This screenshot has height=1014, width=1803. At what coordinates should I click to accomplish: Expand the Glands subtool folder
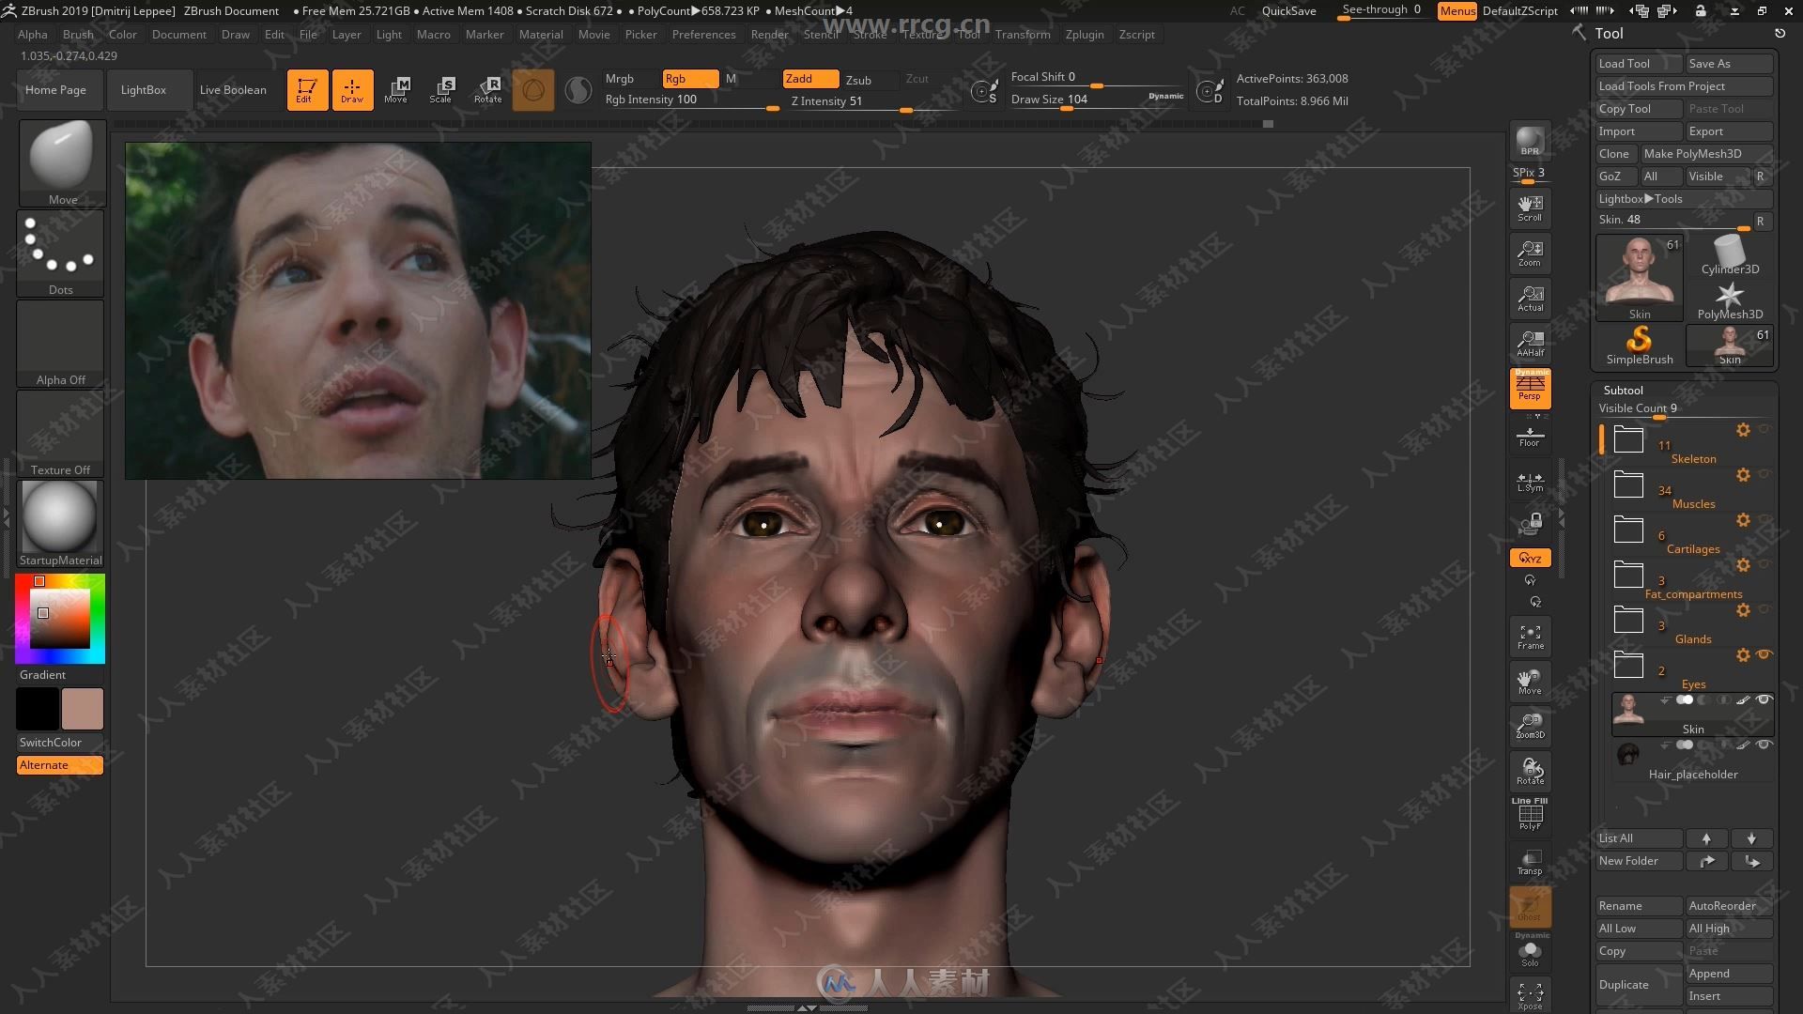point(1628,620)
